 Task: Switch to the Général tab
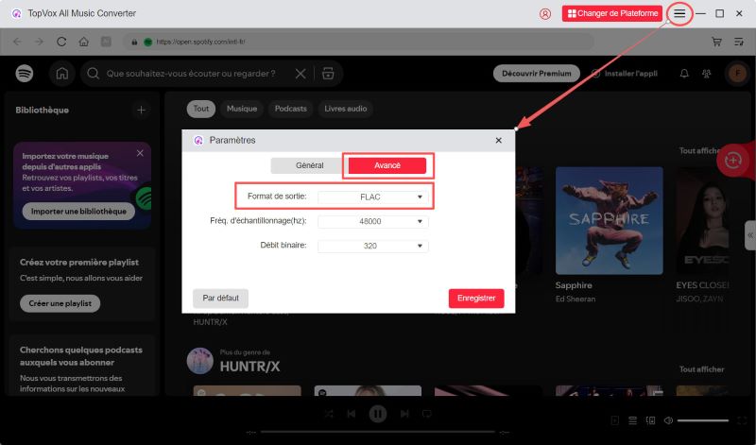click(309, 165)
